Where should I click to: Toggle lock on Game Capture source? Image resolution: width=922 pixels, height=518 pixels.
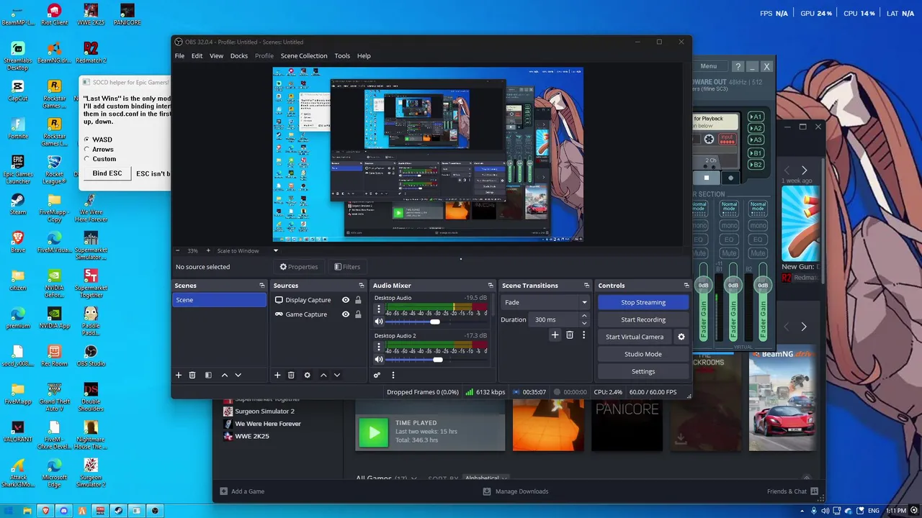click(358, 314)
